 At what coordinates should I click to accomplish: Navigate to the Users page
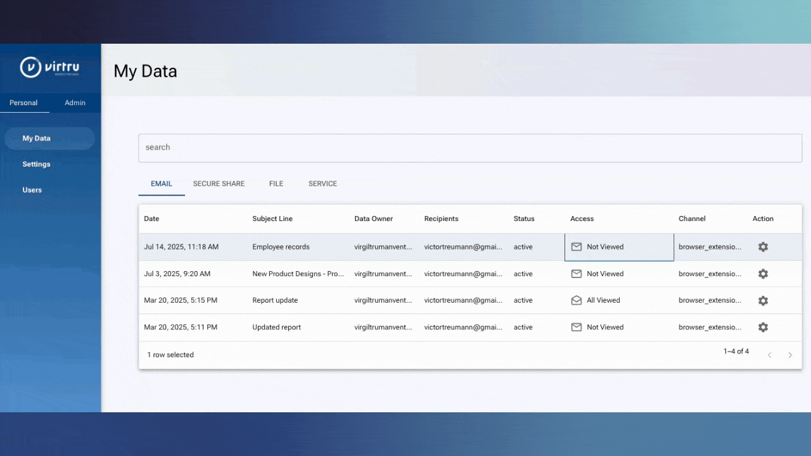pyautogui.click(x=32, y=189)
